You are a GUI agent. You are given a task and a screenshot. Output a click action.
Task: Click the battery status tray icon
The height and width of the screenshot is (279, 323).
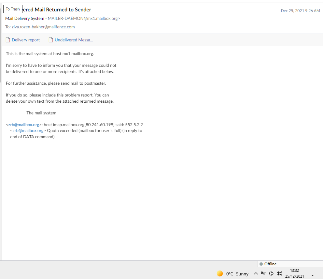click(263, 274)
